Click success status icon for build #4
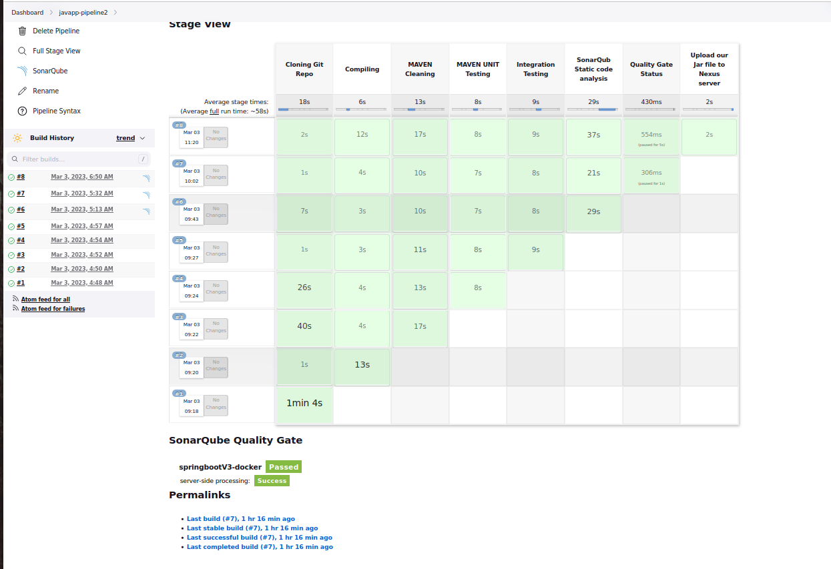This screenshot has height=569, width=831. point(11,241)
